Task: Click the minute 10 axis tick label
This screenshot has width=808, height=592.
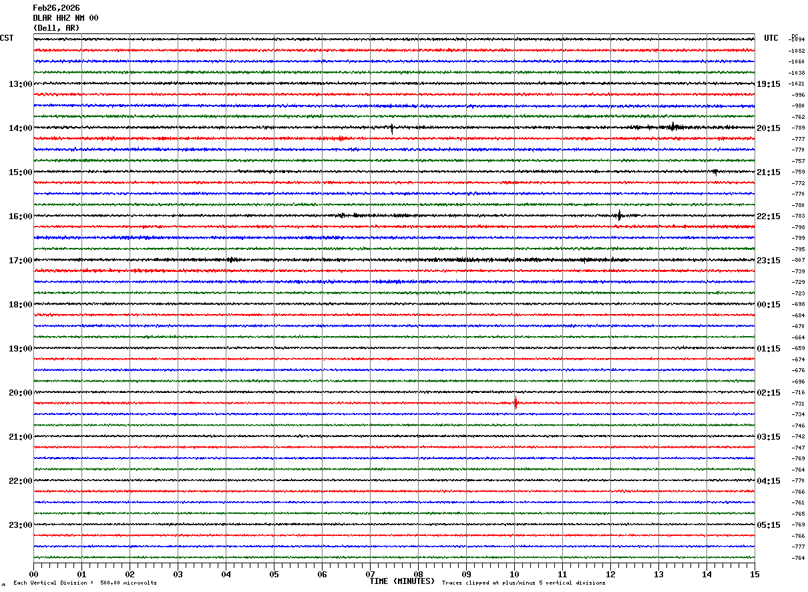Action: click(x=514, y=574)
